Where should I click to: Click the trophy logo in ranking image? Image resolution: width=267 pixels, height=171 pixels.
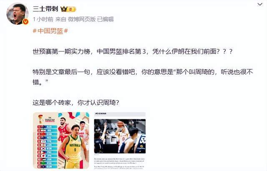pos(40,119)
